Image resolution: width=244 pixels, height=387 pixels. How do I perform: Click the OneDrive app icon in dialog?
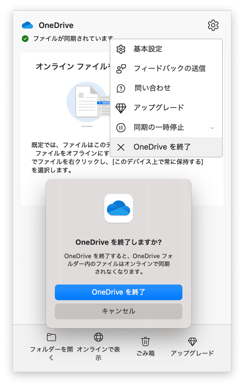coord(119,208)
